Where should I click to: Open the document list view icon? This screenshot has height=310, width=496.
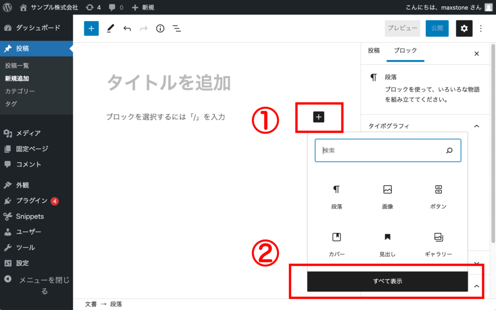click(x=177, y=29)
